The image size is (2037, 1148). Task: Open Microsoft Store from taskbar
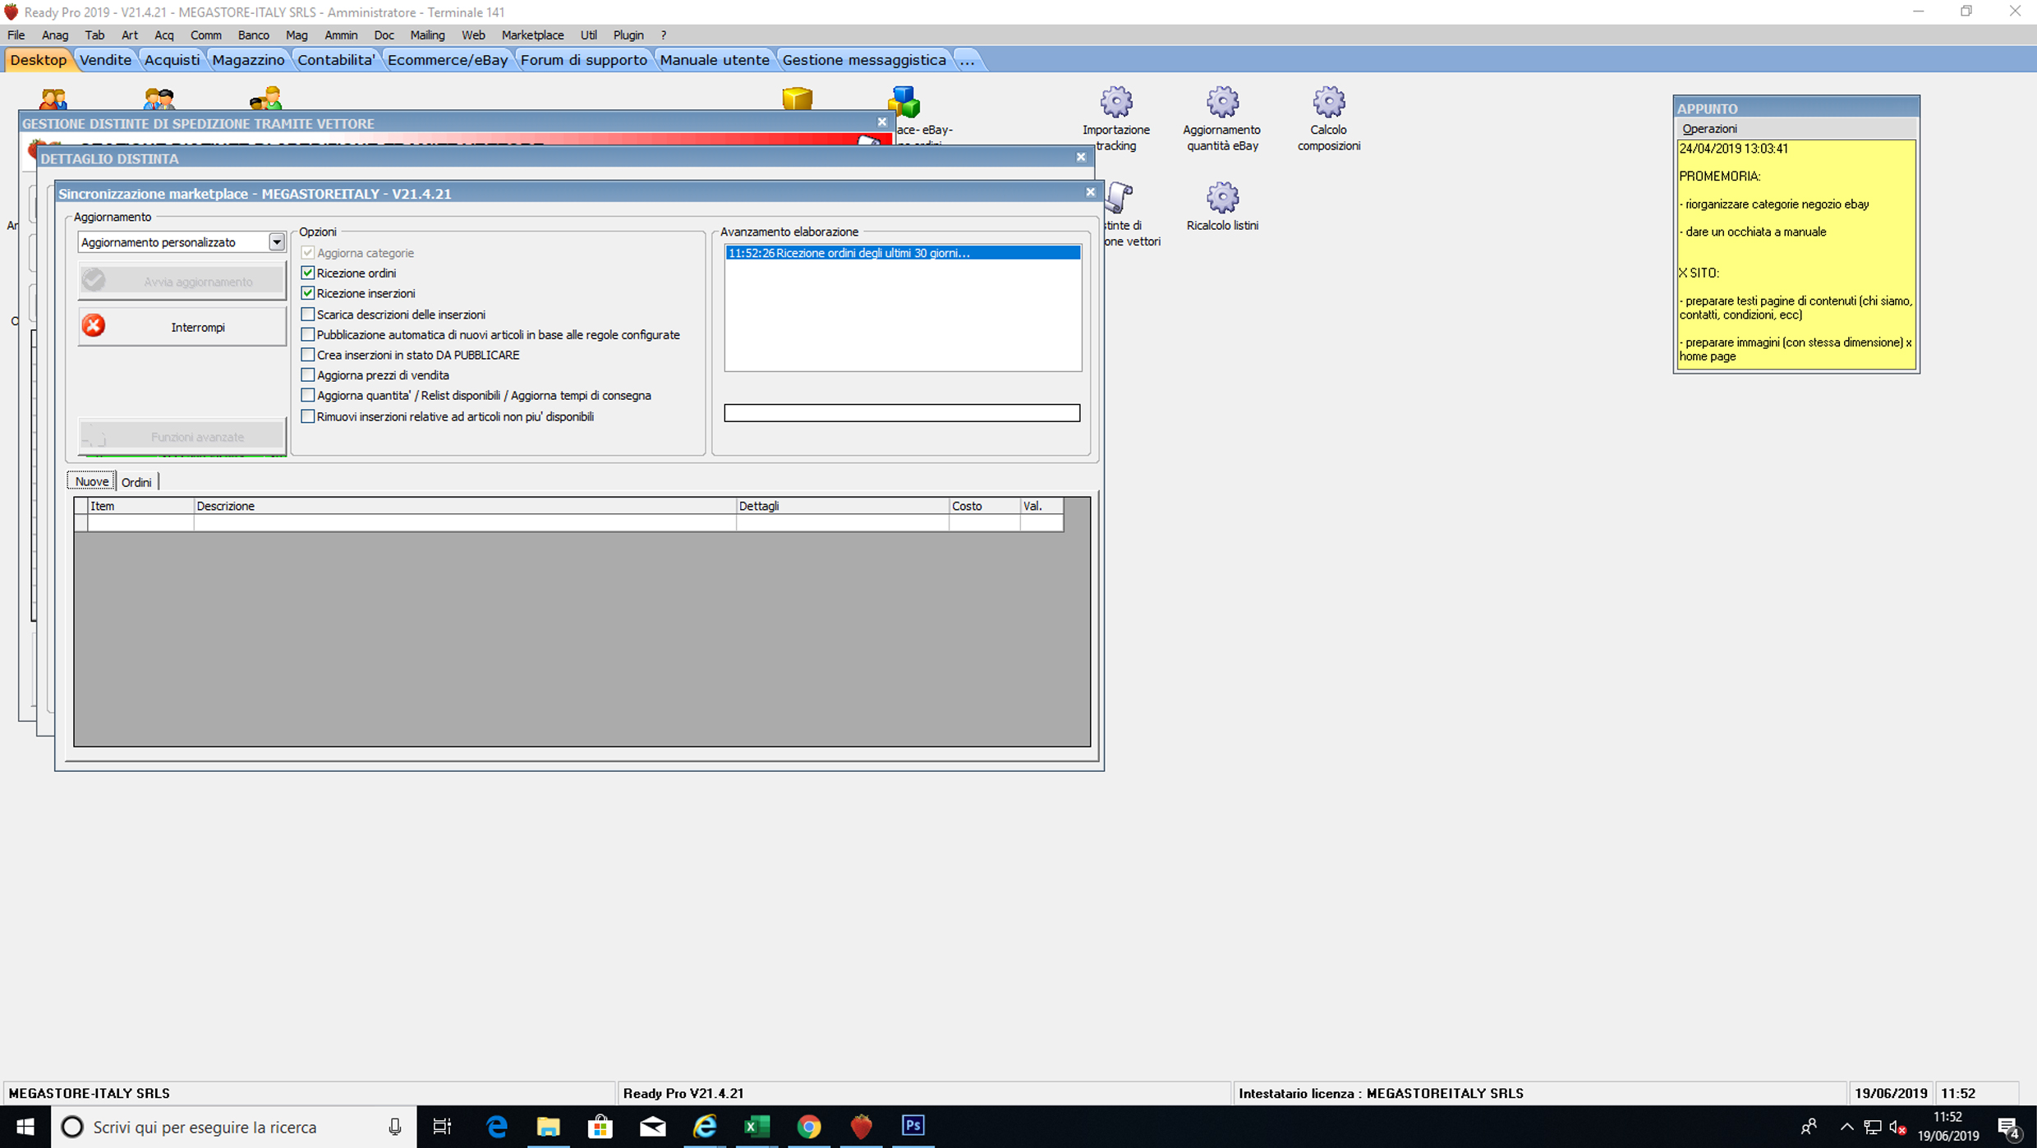pos(600,1127)
